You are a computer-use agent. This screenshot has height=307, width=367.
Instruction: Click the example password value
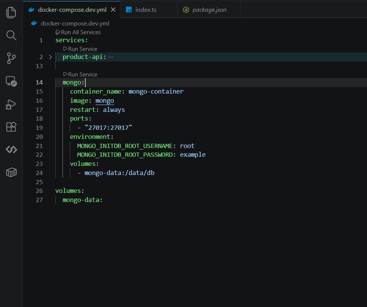click(x=192, y=155)
